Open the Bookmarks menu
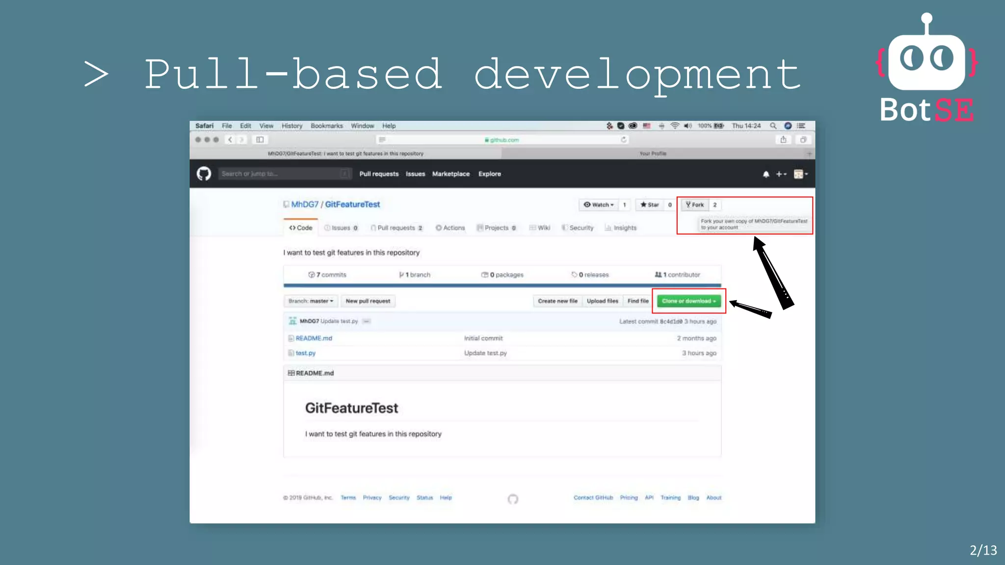 tap(327, 126)
